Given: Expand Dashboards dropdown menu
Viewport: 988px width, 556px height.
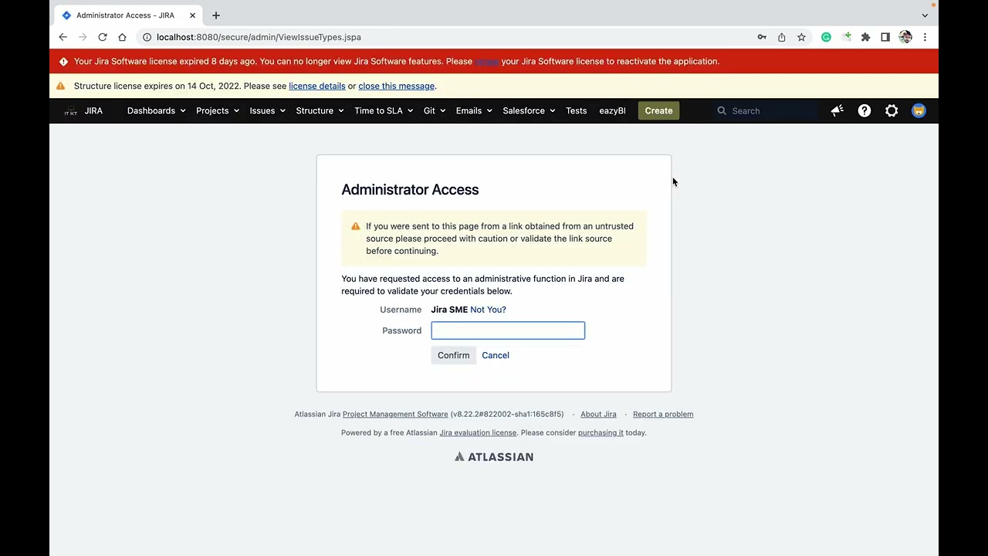Looking at the screenshot, I should tap(156, 111).
